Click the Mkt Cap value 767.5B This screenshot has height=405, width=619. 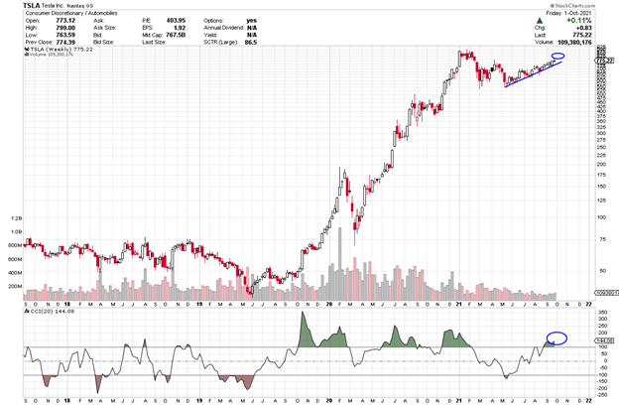[176, 35]
